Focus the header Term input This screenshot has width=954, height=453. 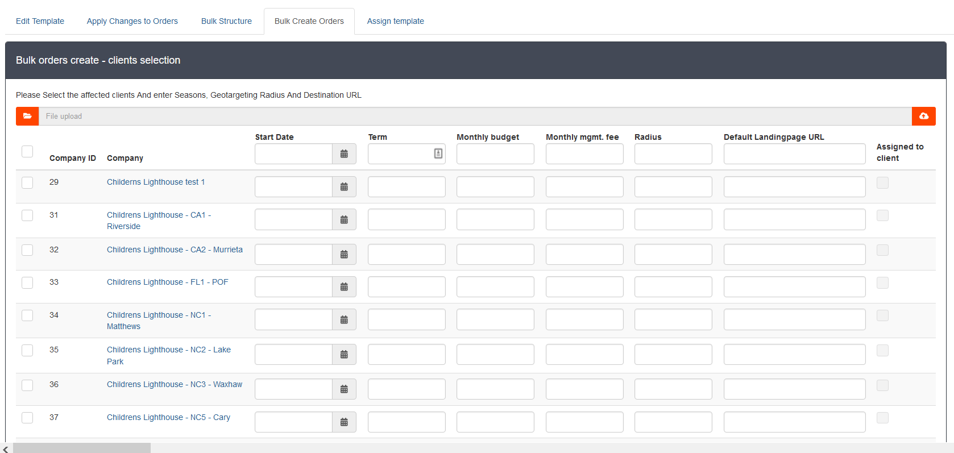pyautogui.click(x=407, y=154)
